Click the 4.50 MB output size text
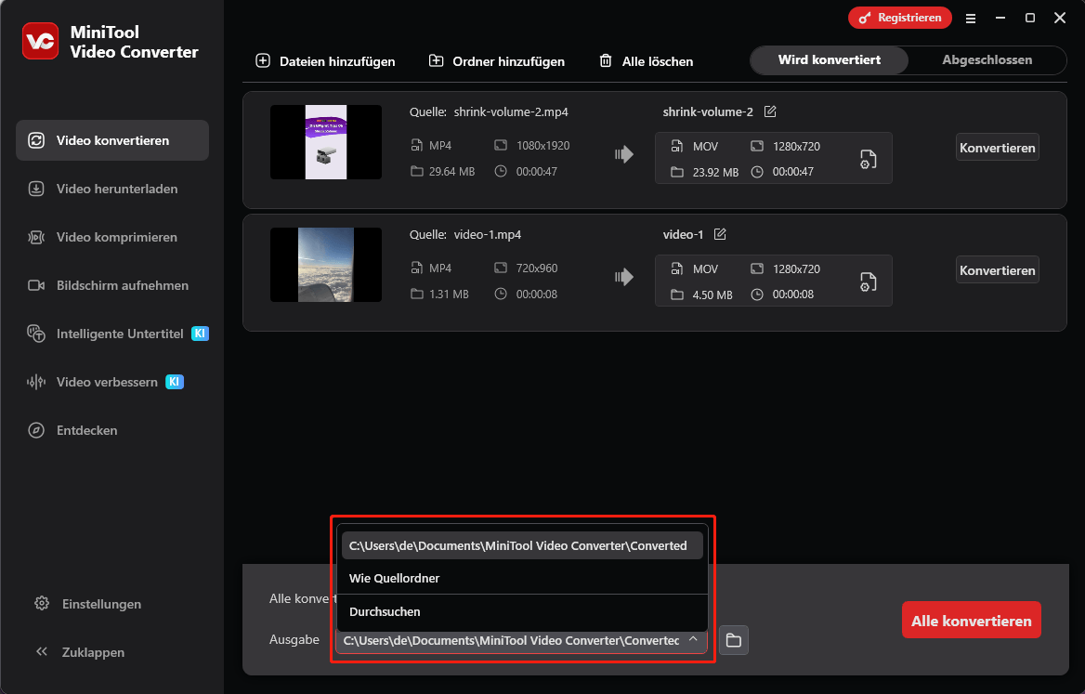The width and height of the screenshot is (1085, 694). [x=712, y=295]
